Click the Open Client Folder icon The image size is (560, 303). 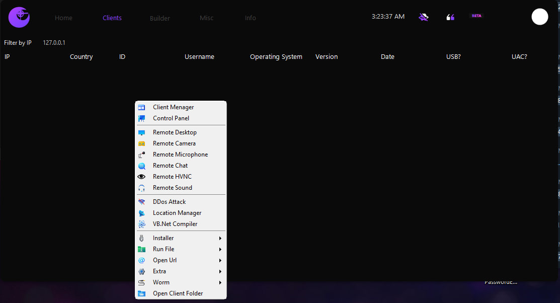142,293
